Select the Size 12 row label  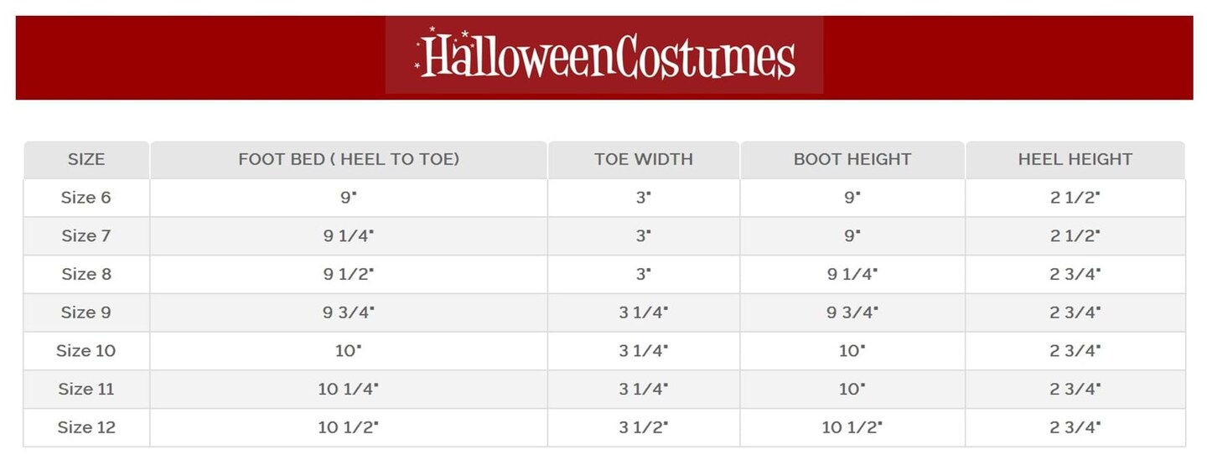[86, 427]
